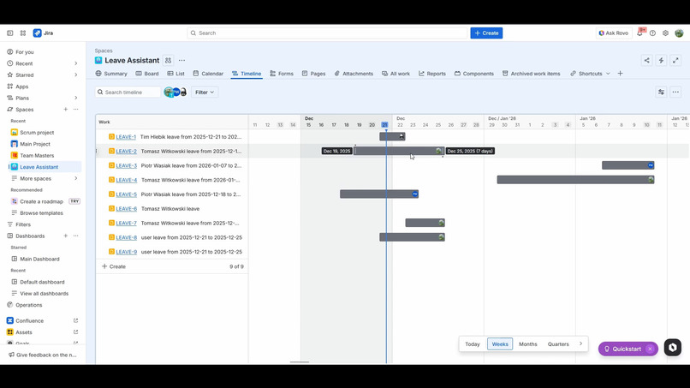
Task: Open Give feedback link in sidebar
Action: tap(42, 355)
